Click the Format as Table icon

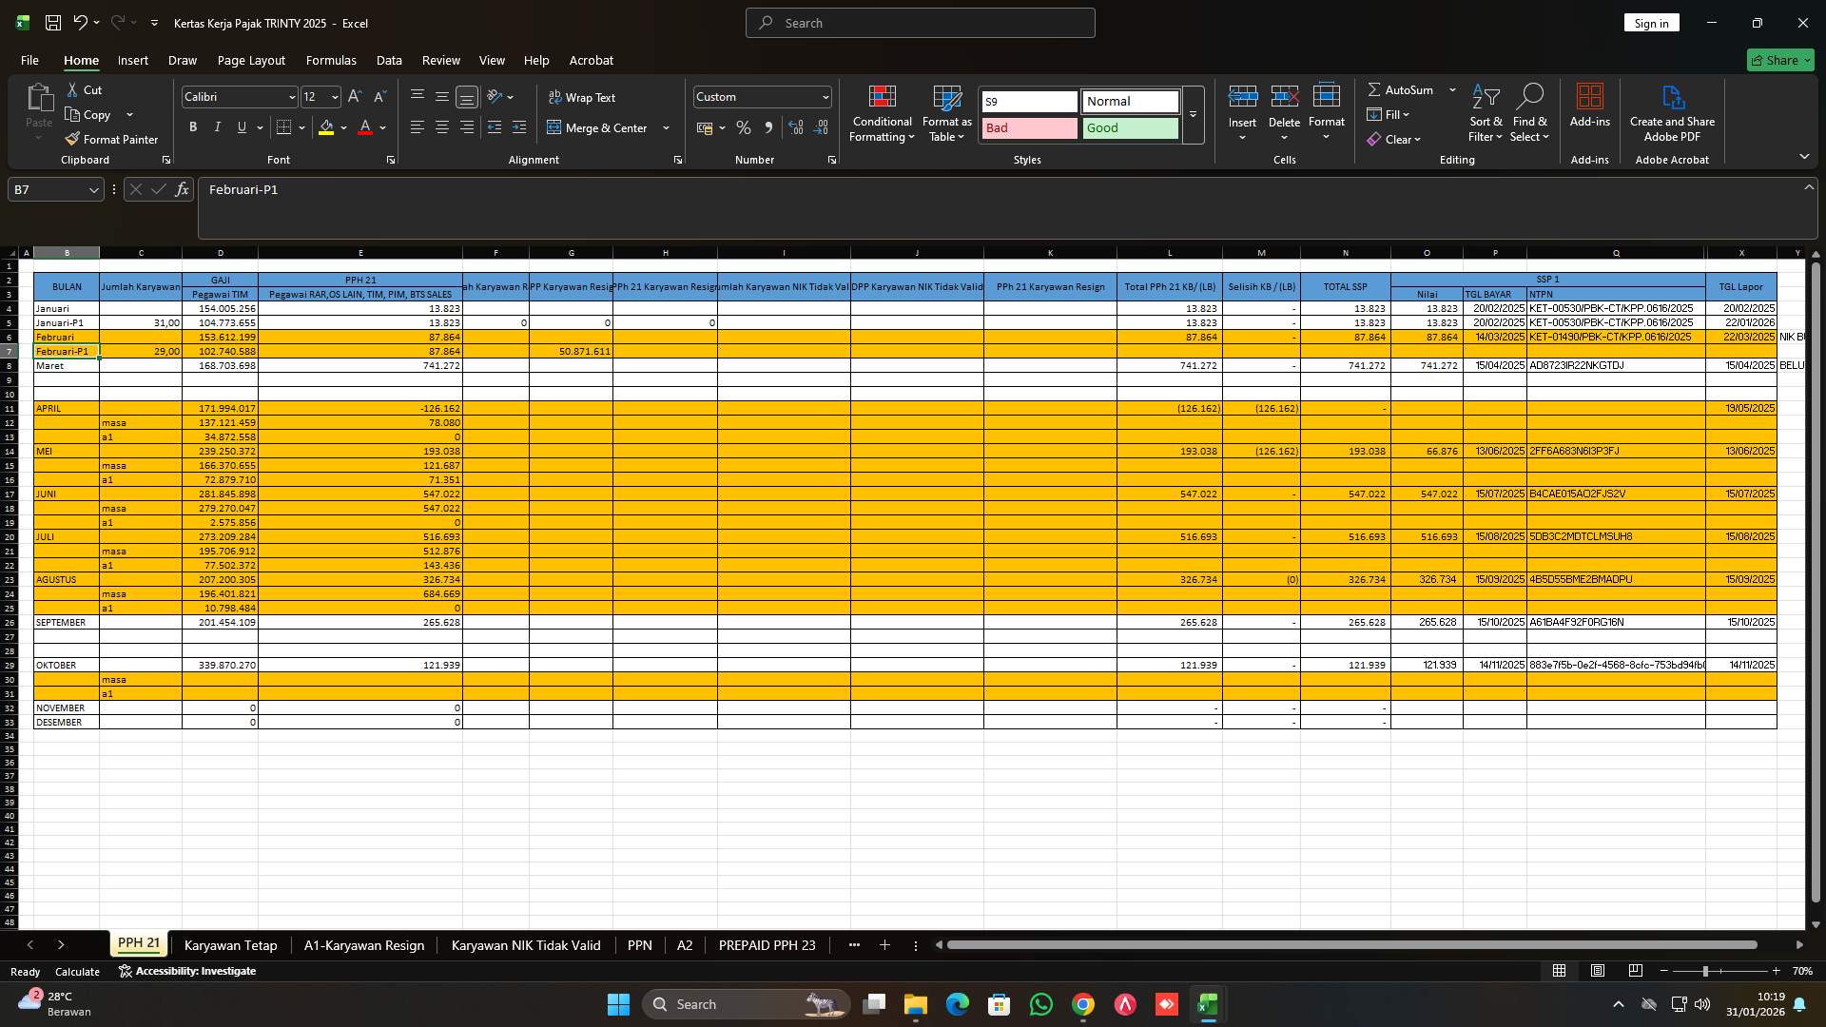(945, 112)
